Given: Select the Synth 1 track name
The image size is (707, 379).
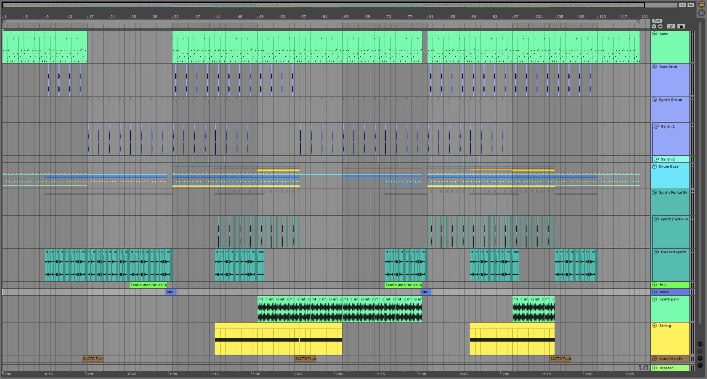Looking at the screenshot, I should pos(668,126).
